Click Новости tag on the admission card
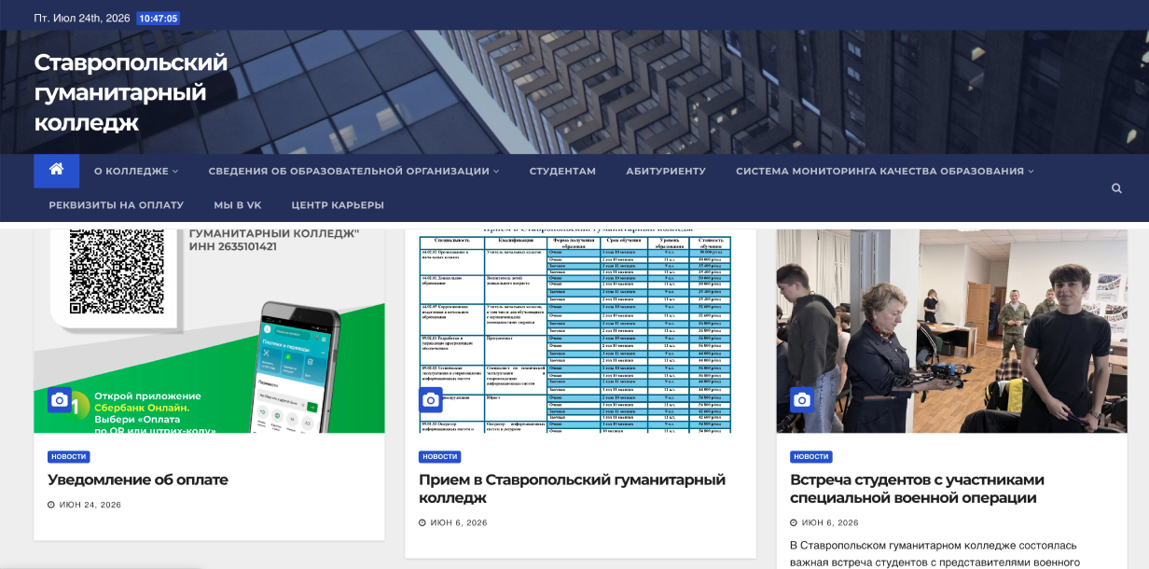 [x=440, y=457]
